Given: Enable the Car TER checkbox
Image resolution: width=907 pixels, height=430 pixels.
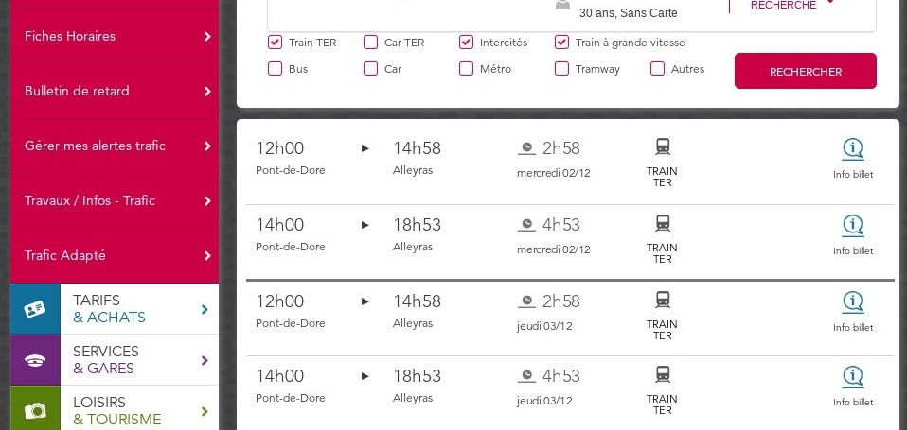Looking at the screenshot, I should point(370,43).
